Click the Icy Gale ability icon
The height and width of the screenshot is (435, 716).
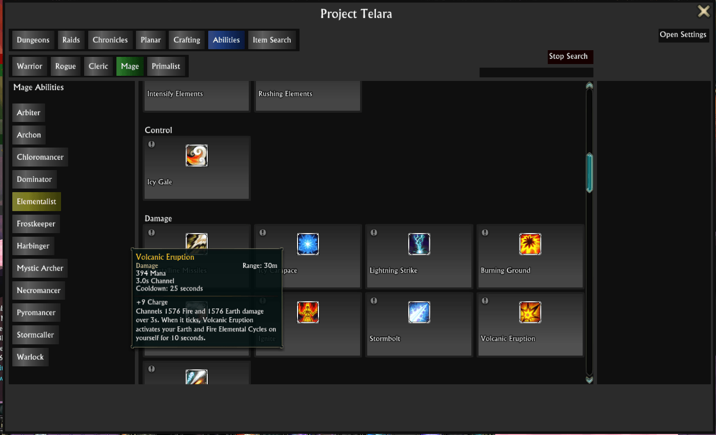(196, 156)
